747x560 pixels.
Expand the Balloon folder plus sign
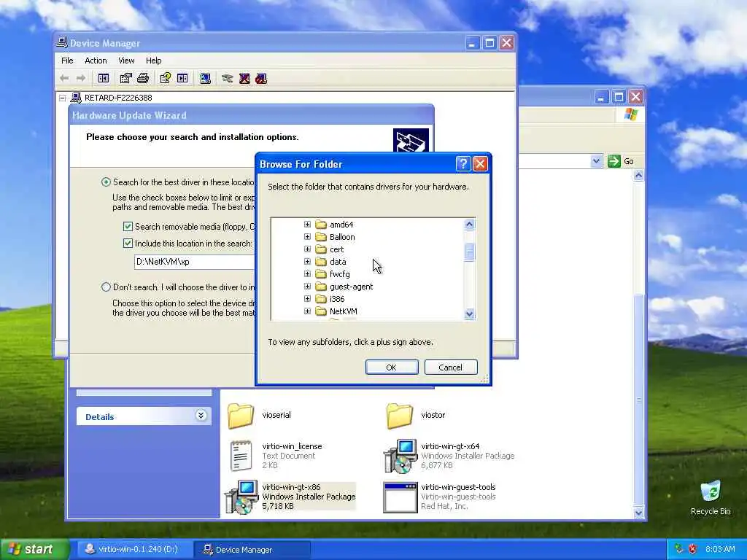pyautogui.click(x=307, y=237)
